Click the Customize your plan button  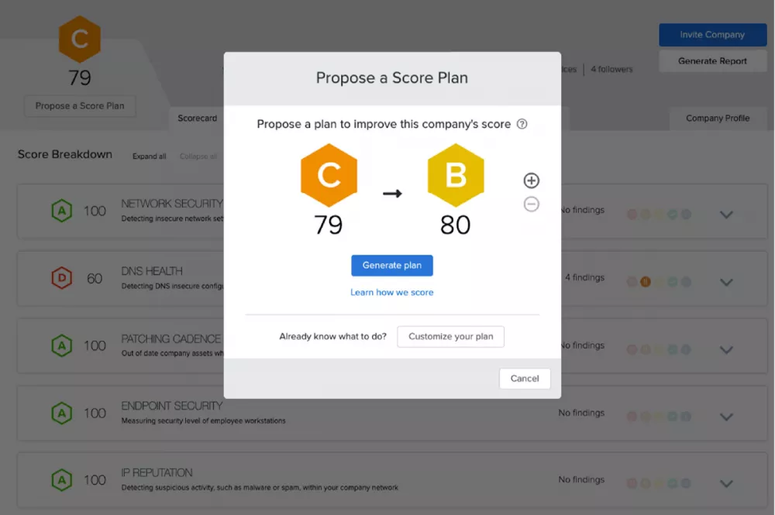(x=451, y=337)
